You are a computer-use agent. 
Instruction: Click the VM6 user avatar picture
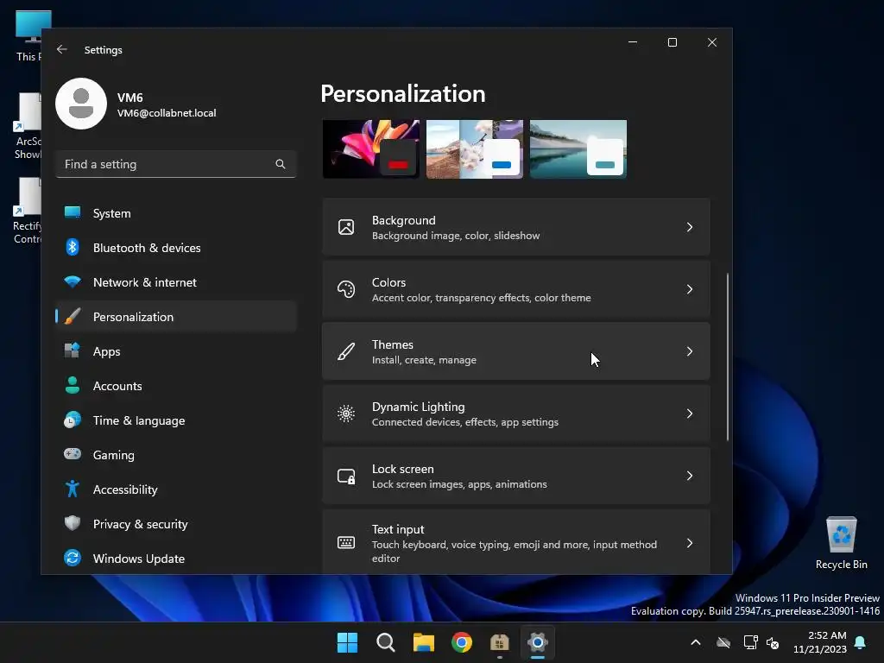click(81, 104)
